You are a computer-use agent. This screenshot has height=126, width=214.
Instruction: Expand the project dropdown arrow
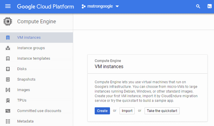[x=117, y=6]
